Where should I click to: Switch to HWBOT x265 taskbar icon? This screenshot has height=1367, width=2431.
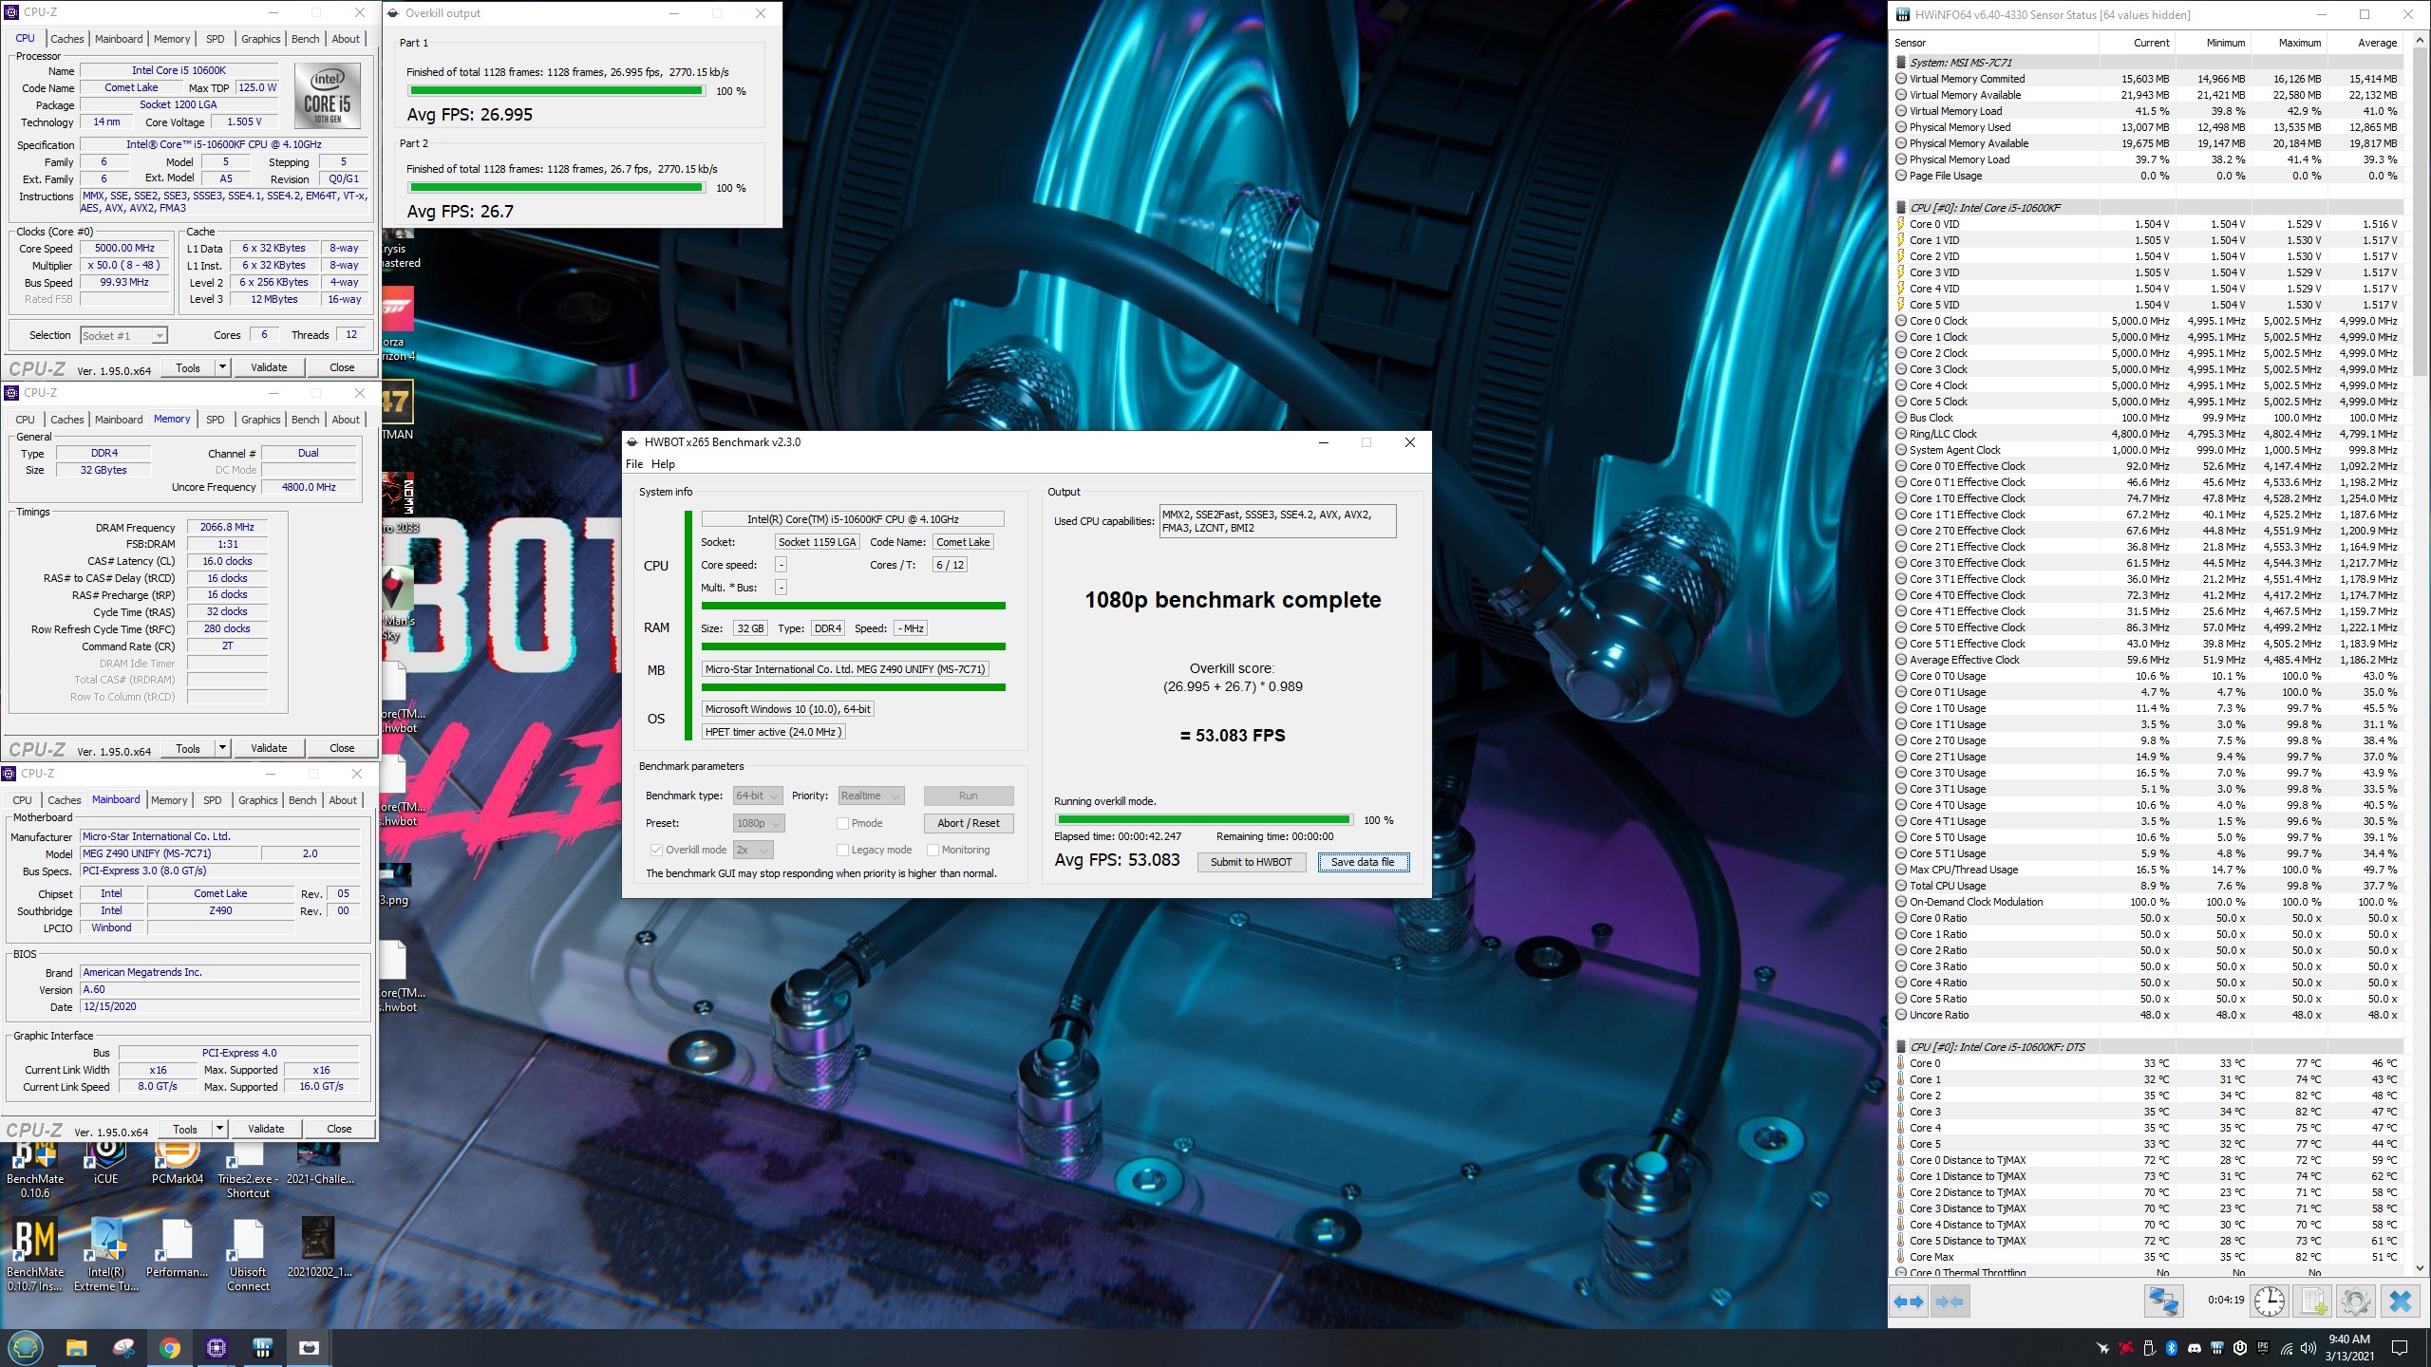point(309,1348)
